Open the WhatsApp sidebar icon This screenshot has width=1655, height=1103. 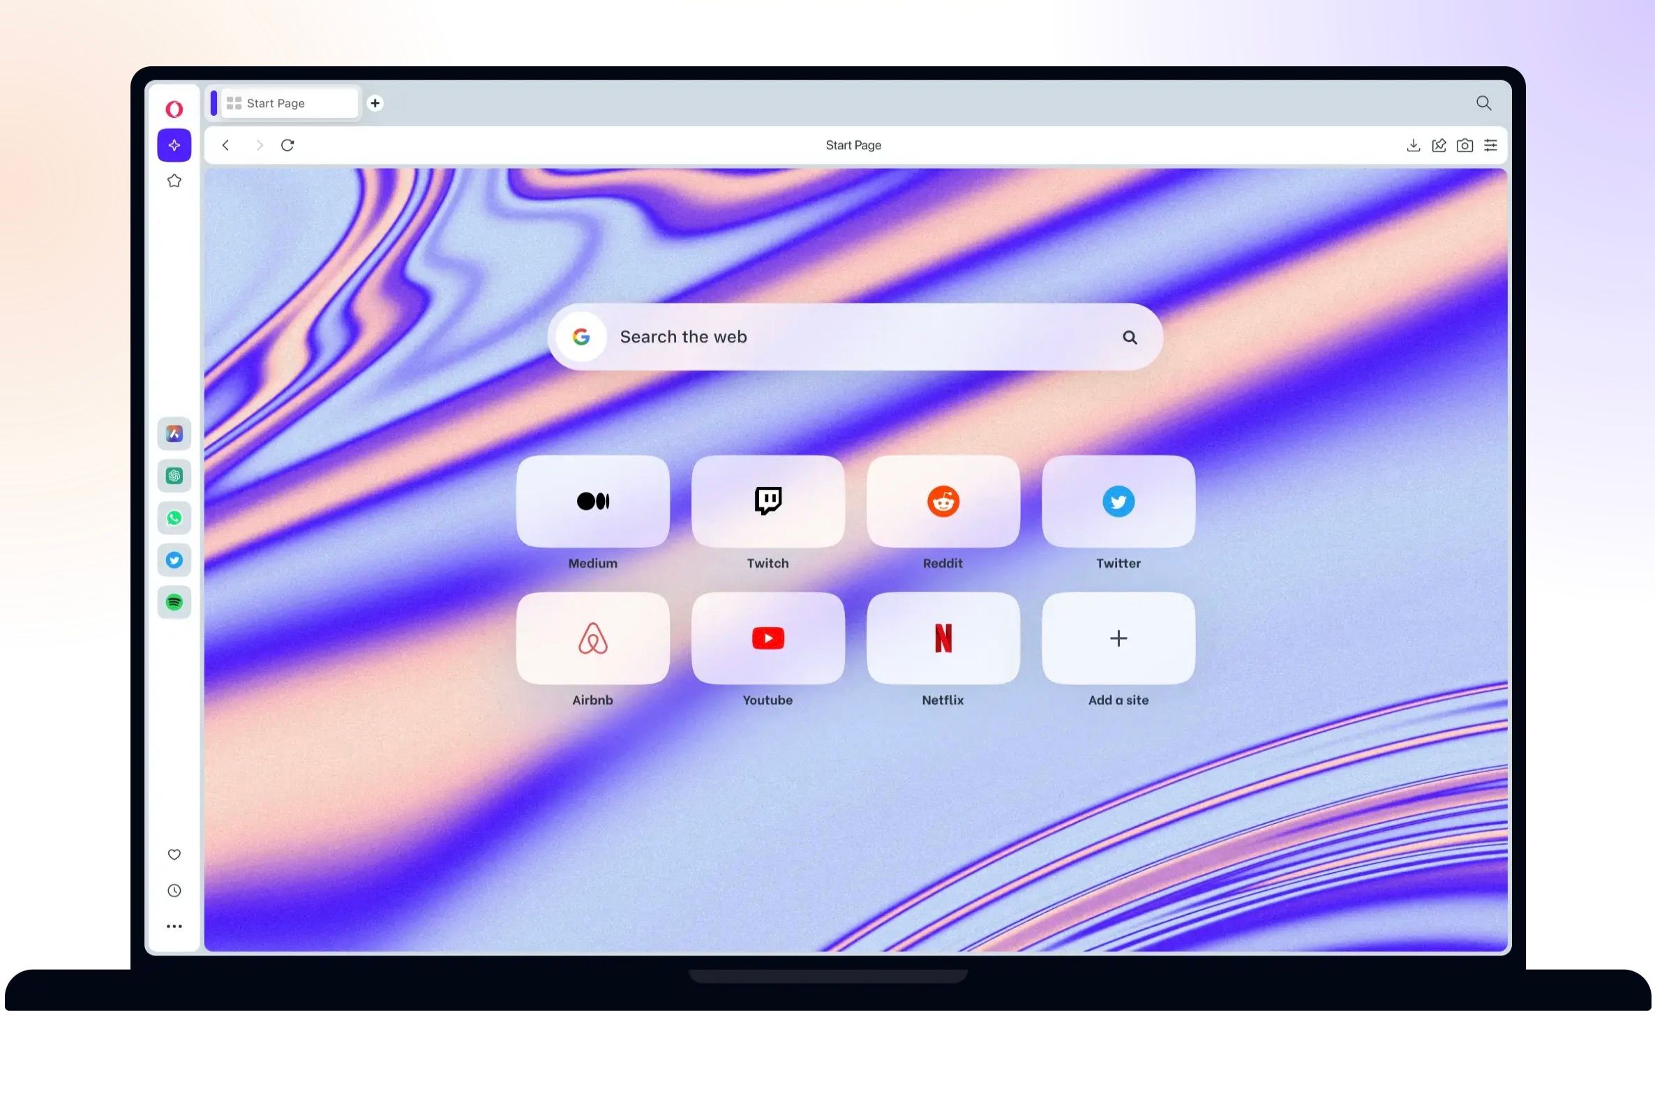tap(174, 517)
